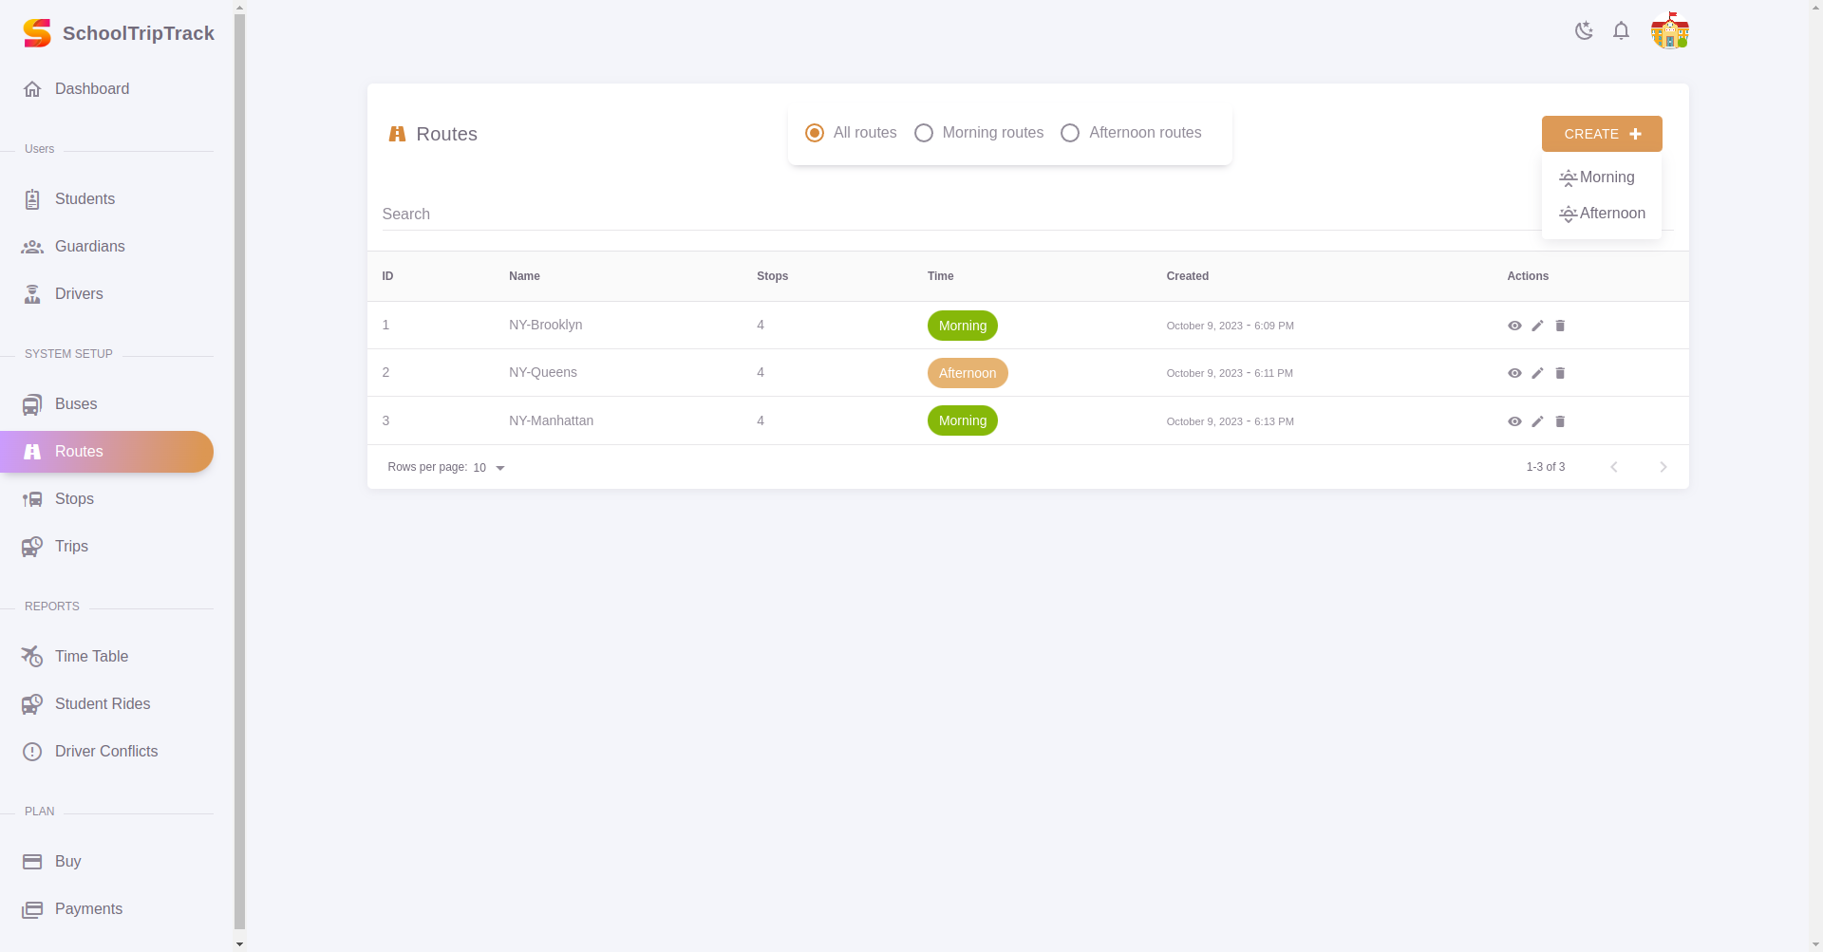The width and height of the screenshot is (1823, 952).
Task: Open the Rows per page dropdown
Action: [x=489, y=467]
